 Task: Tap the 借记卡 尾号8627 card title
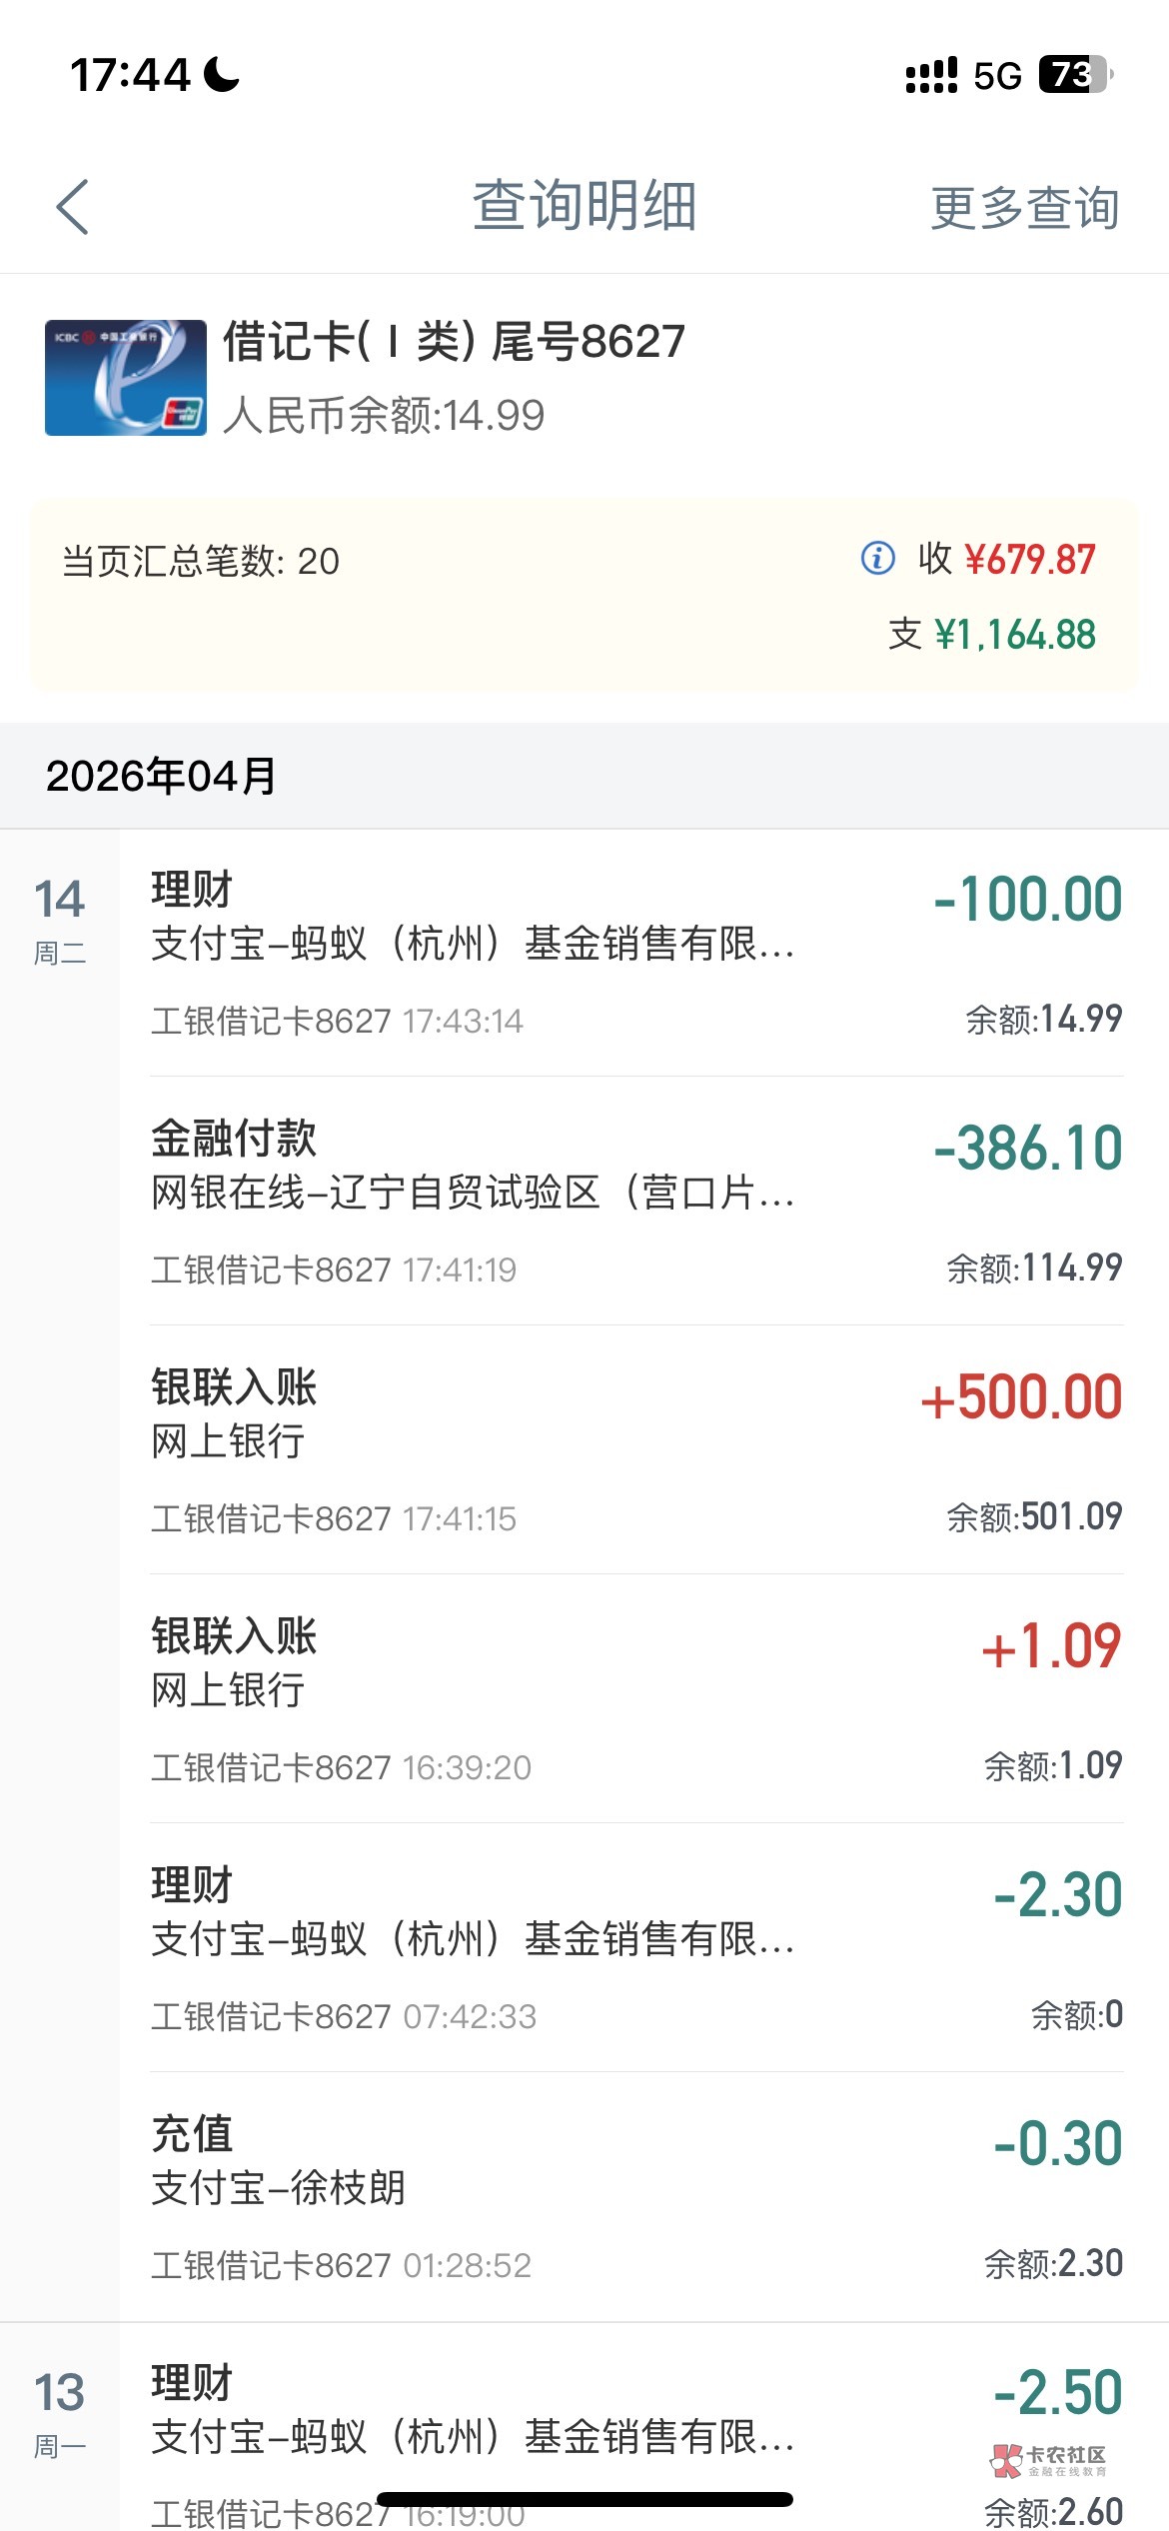[x=454, y=342]
